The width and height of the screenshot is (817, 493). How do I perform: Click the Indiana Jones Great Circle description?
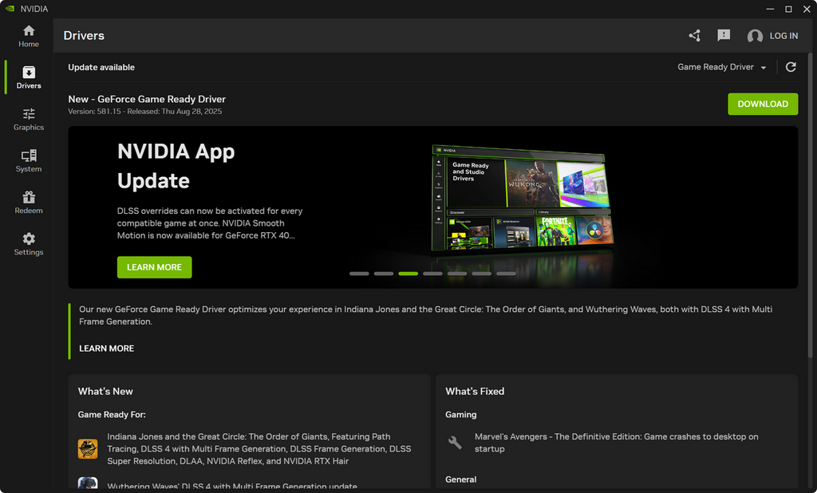point(259,448)
